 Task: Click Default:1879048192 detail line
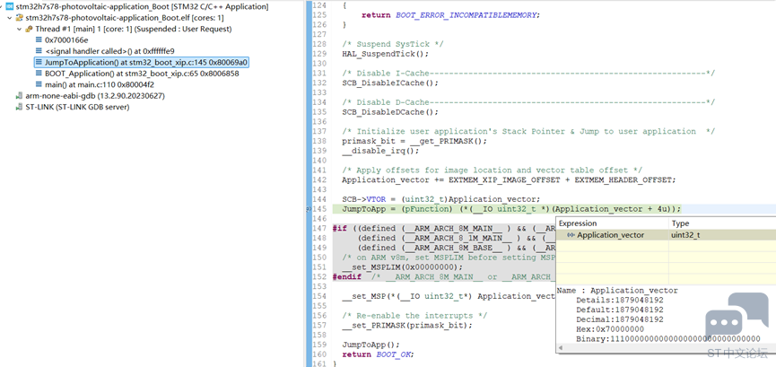pos(620,310)
